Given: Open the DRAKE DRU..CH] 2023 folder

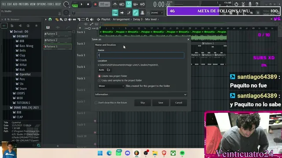Looking at the screenshot, I should click(24, 108).
